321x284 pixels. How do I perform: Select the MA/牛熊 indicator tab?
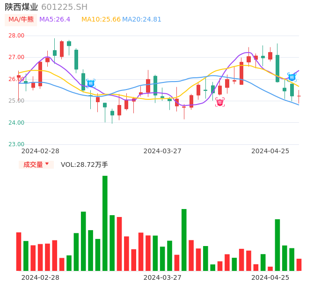click(21, 20)
